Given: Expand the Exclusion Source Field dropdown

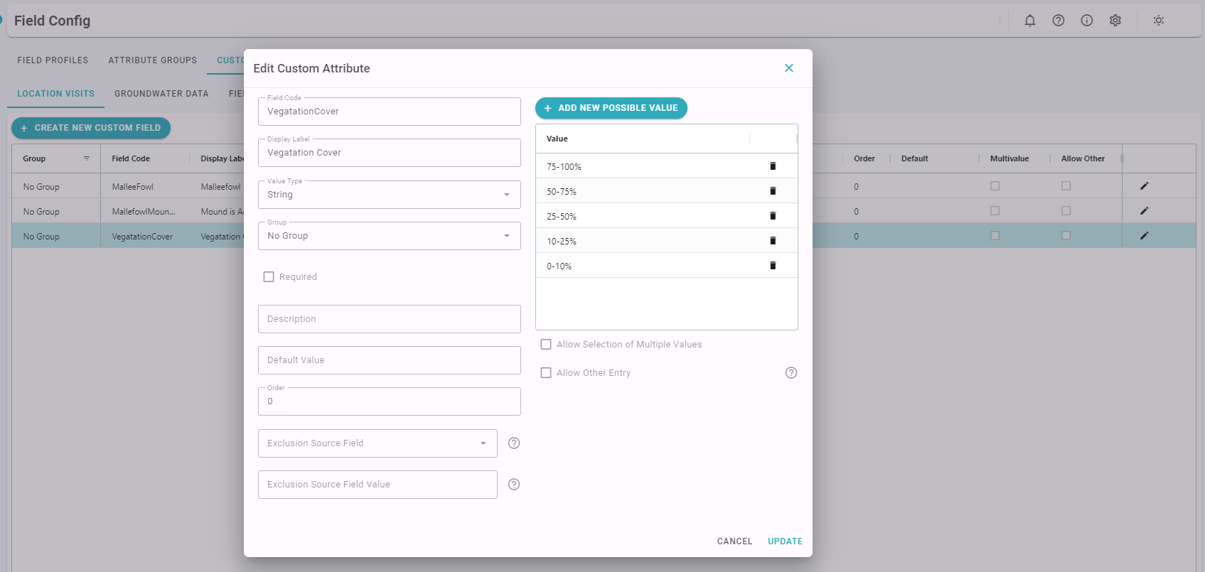Looking at the screenshot, I should pyautogui.click(x=377, y=443).
